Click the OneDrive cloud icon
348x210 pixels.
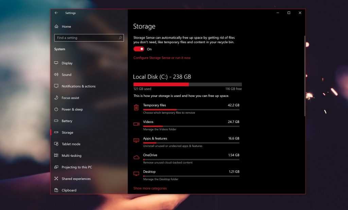click(x=136, y=157)
